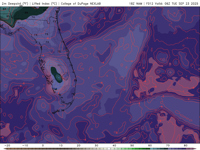This screenshot has width=200, height=150.
Task: Click the 80 value on the color scale
Action: pyautogui.click(x=186, y=145)
